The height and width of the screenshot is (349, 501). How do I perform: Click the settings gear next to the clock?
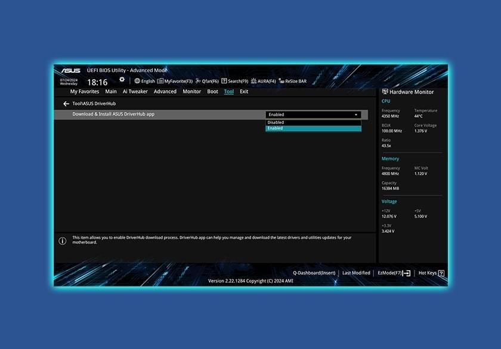tap(122, 79)
